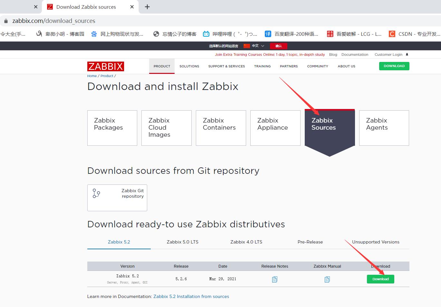This screenshot has width=441, height=307.
Task: Expand the 中文 language dropdown
Action: click(258, 46)
